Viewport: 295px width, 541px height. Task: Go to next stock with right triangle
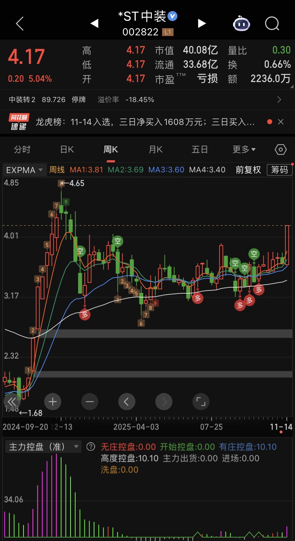click(202, 24)
